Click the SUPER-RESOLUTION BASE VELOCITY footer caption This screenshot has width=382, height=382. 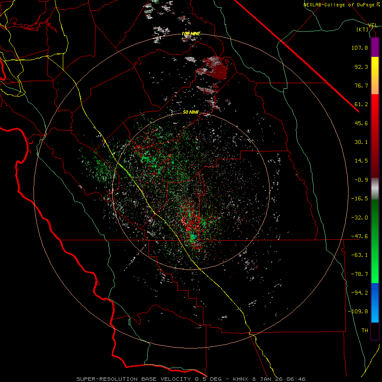[x=191, y=379]
